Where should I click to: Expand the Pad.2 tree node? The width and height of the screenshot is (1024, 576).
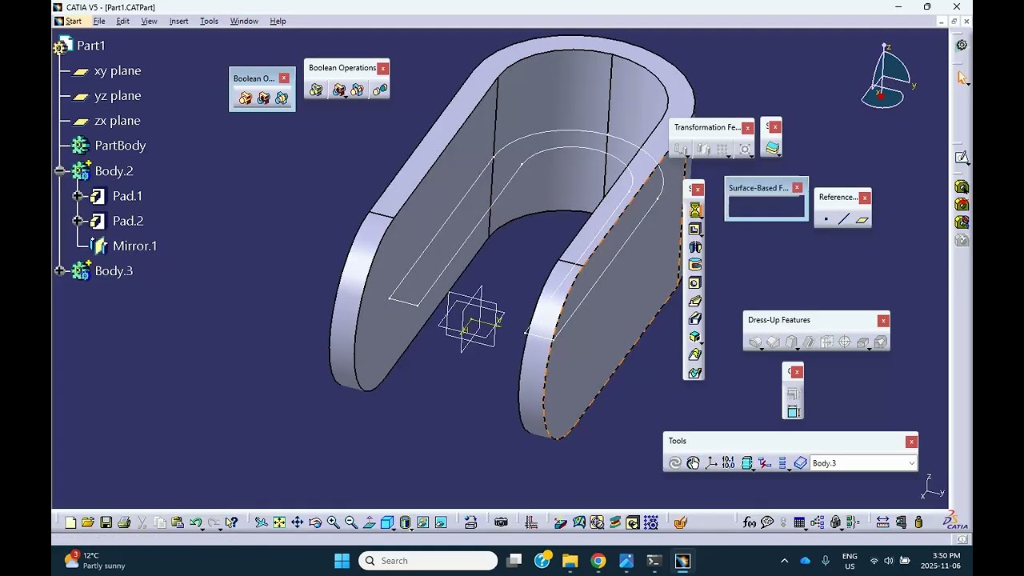pos(78,221)
